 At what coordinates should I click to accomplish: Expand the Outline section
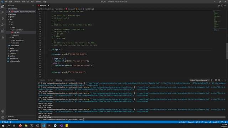(x=7, y=117)
